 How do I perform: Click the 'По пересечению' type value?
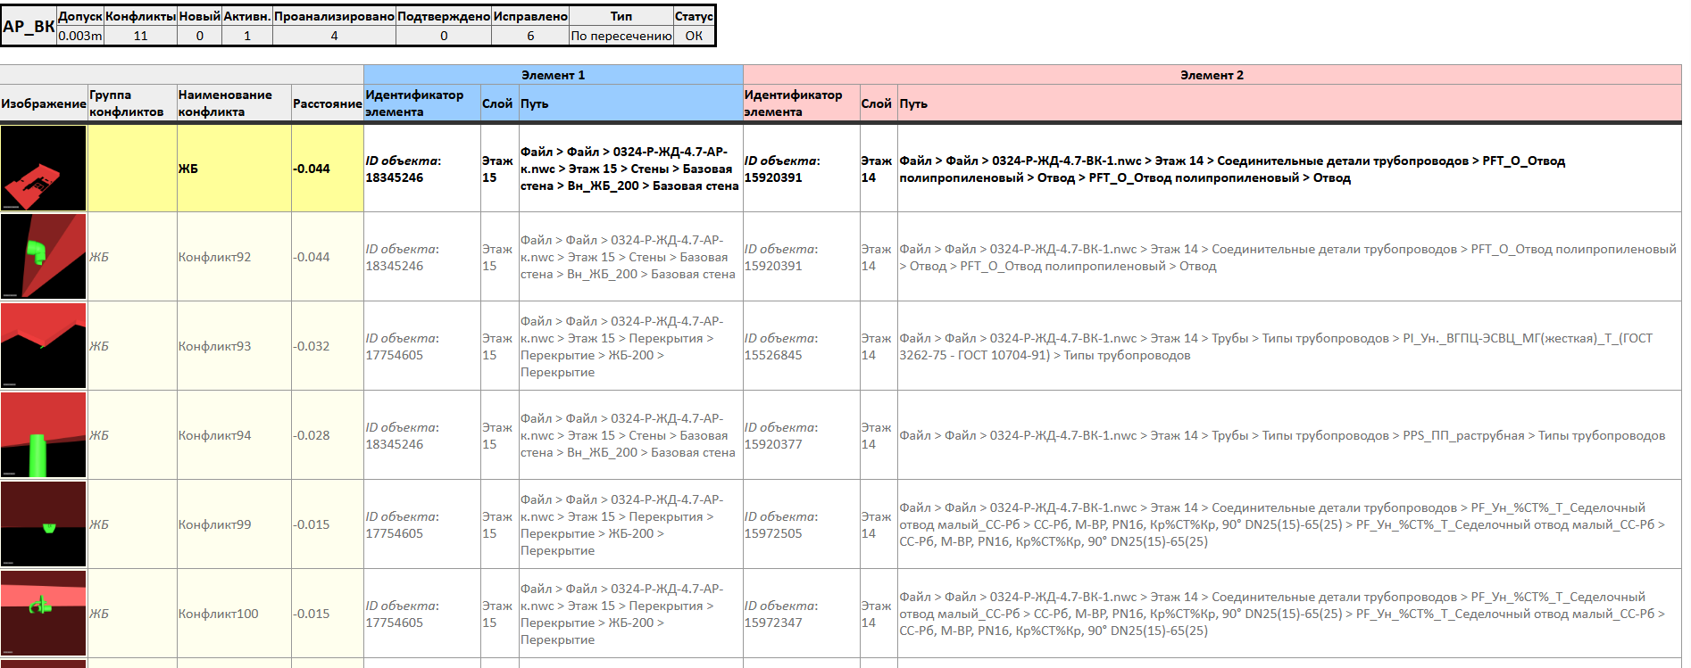pyautogui.click(x=621, y=36)
